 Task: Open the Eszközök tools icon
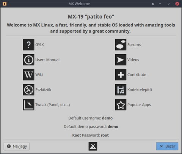tap(28, 90)
